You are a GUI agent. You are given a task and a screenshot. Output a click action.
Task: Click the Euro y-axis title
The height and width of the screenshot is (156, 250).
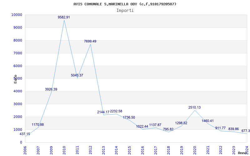(15, 79)
